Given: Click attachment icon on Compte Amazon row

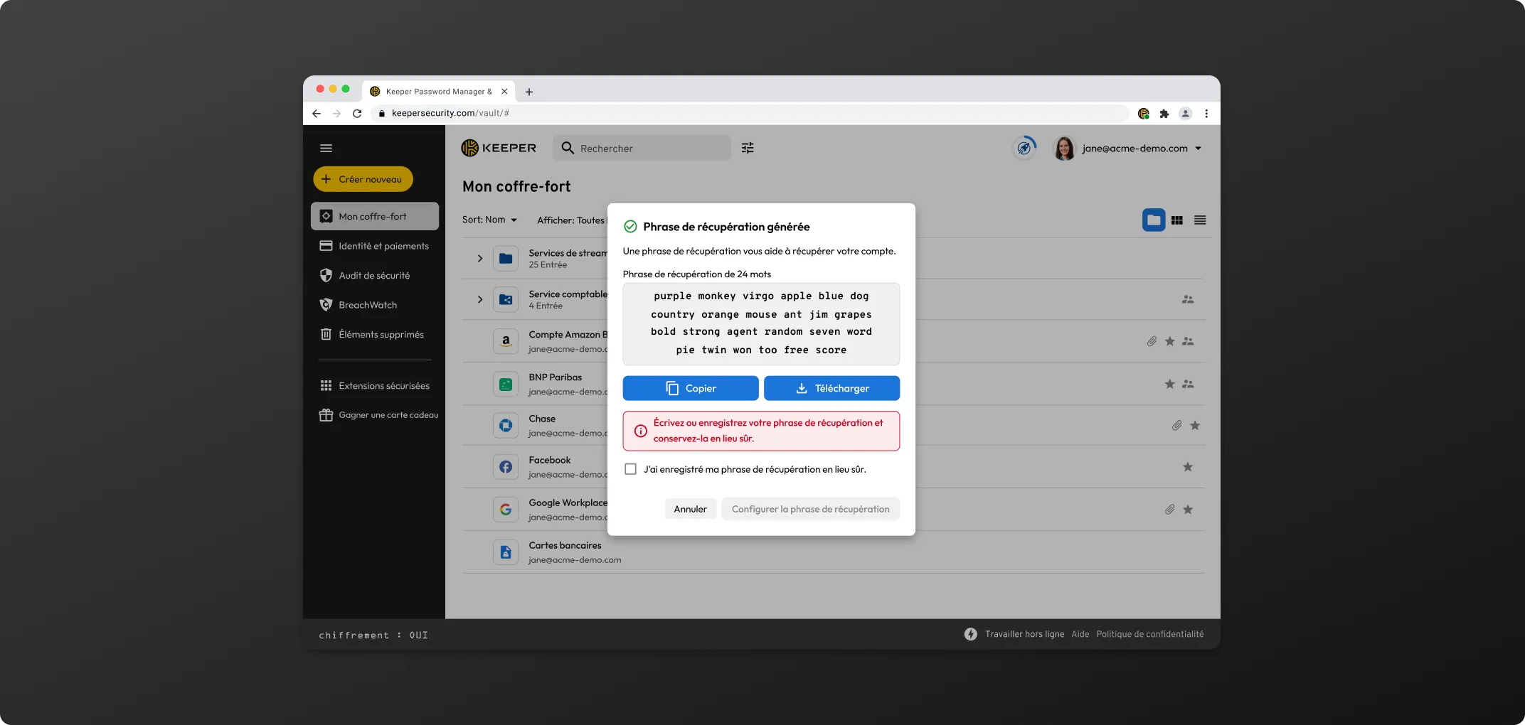Looking at the screenshot, I should click(1152, 341).
